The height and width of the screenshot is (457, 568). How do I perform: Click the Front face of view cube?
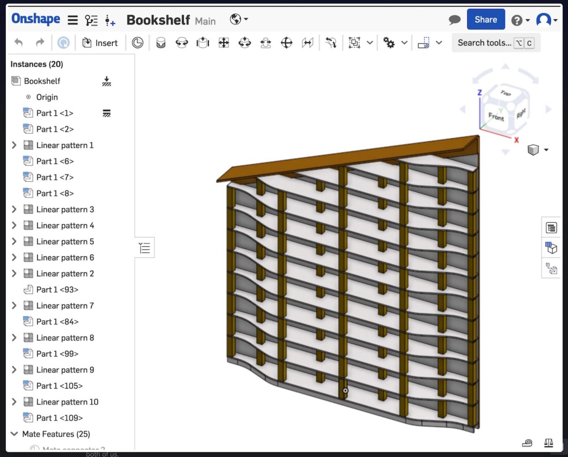click(x=496, y=117)
